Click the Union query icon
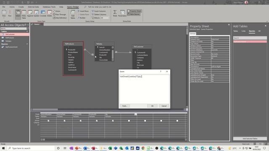Image resolution: width=269 pixels, height=151 pixels. tap(57, 11)
